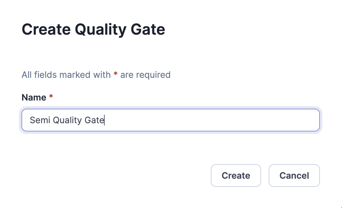Click the whitespace between Create and Cancel
Screen dimensions: 342x208
(x=265, y=176)
